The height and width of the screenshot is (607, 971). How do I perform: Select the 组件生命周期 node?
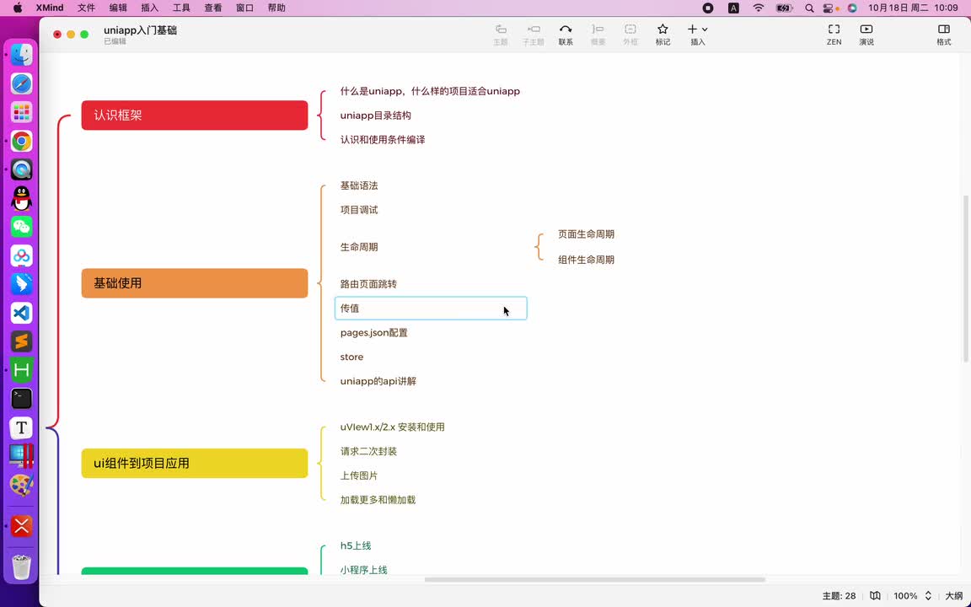[x=587, y=260]
